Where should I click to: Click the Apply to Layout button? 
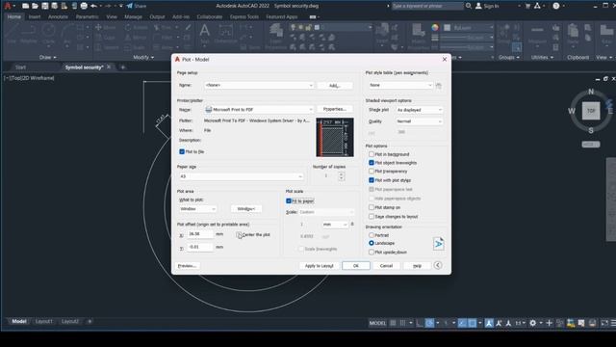tap(319, 266)
